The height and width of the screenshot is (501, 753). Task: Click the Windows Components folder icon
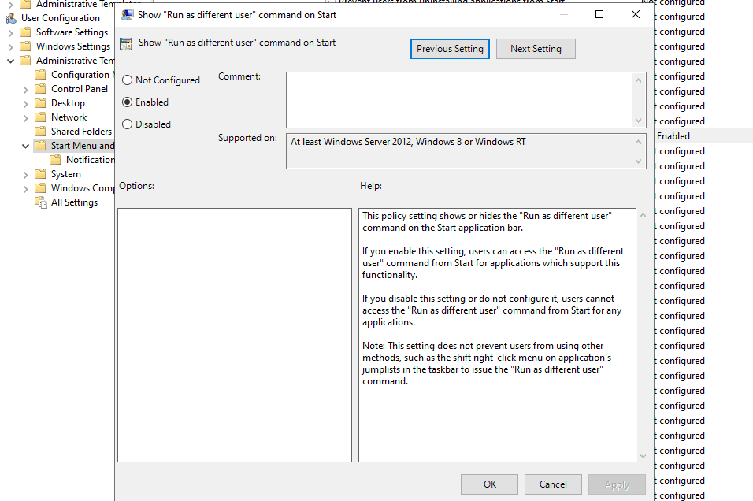click(41, 188)
